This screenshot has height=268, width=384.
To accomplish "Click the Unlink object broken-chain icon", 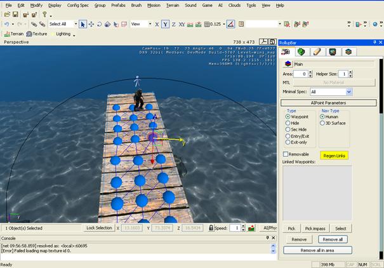I will 42,24.
